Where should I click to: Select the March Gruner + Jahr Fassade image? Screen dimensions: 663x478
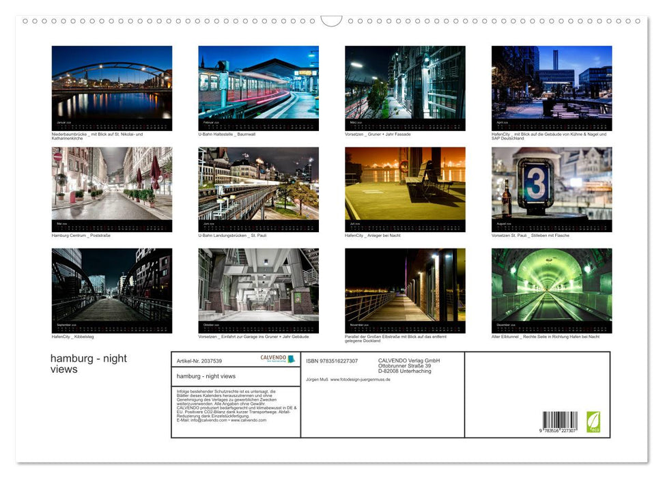point(405,87)
